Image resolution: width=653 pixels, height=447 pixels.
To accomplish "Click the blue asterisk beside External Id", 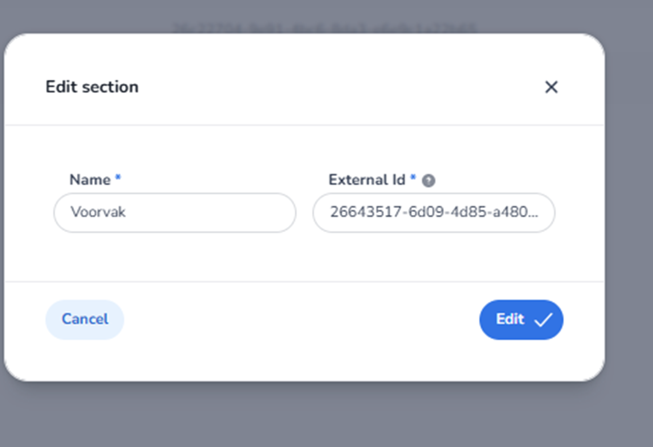I will (413, 178).
